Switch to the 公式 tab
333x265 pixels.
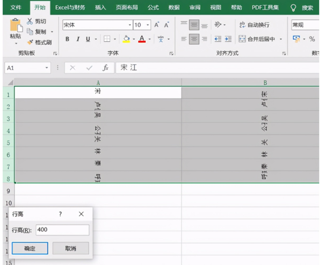[153, 8]
